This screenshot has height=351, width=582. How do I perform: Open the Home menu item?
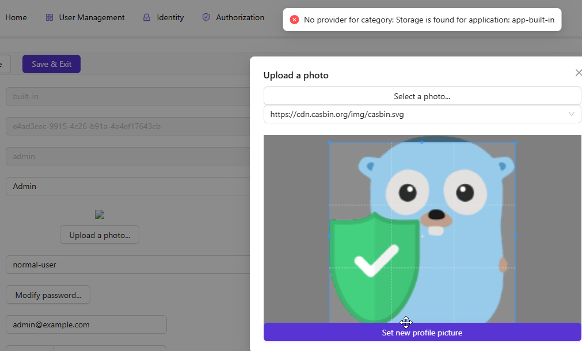[x=16, y=18]
